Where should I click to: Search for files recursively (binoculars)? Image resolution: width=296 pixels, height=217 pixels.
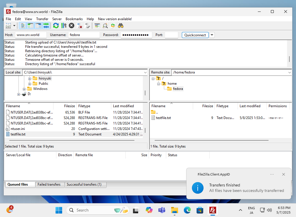[x=121, y=26]
